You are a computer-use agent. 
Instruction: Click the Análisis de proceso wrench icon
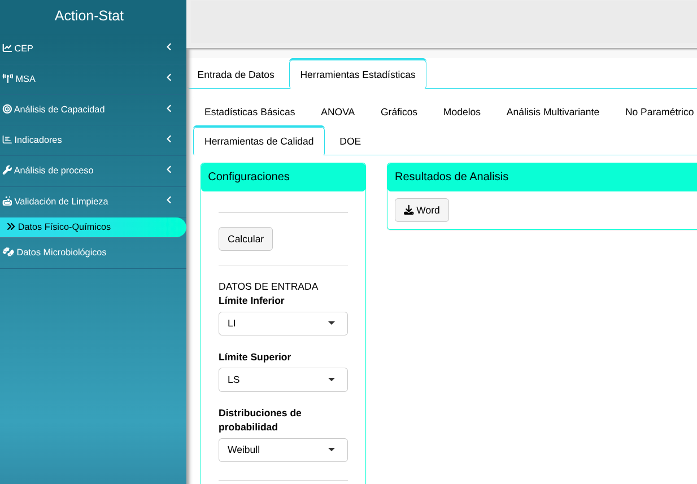7,170
